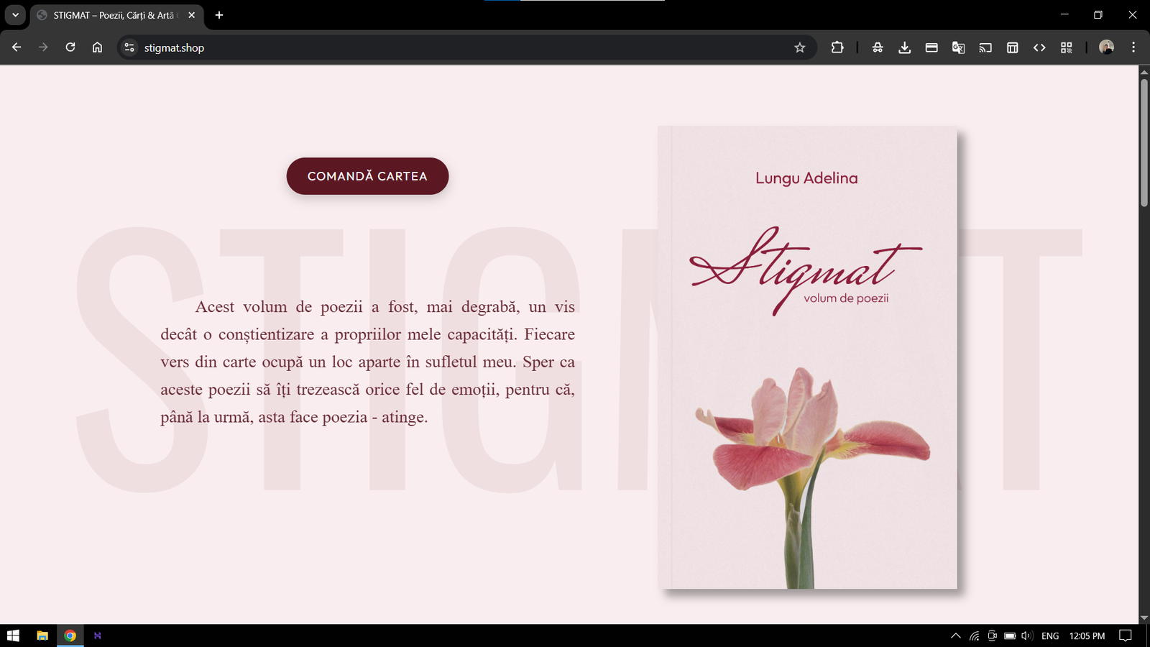Screen dimensions: 1150x647
Task: Translate the page with the Google Translate icon
Action: [957, 47]
